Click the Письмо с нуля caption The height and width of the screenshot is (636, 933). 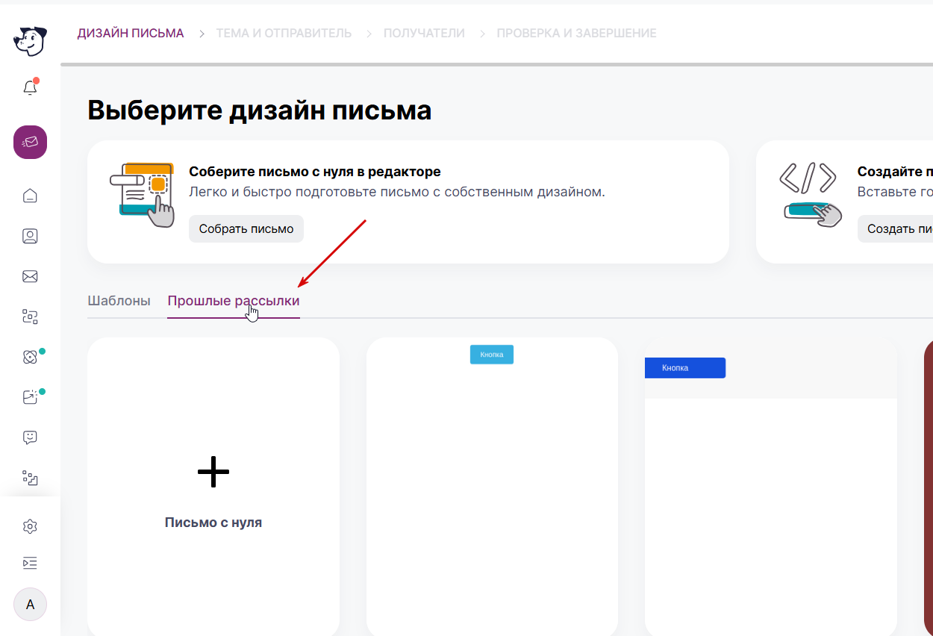coord(213,523)
